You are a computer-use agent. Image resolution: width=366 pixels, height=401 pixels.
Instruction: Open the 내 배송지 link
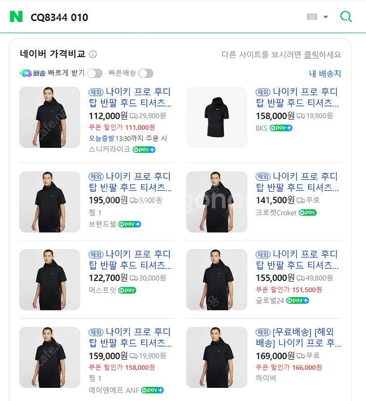coord(325,74)
